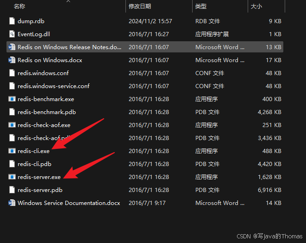Click the 488 KB size of redis-cli.exe
Viewport: 306px width, 243px height.
coord(272,151)
